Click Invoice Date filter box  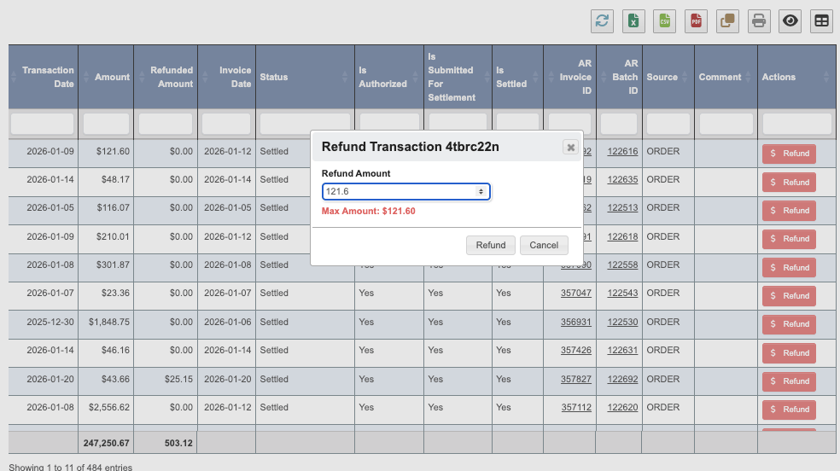(x=226, y=124)
